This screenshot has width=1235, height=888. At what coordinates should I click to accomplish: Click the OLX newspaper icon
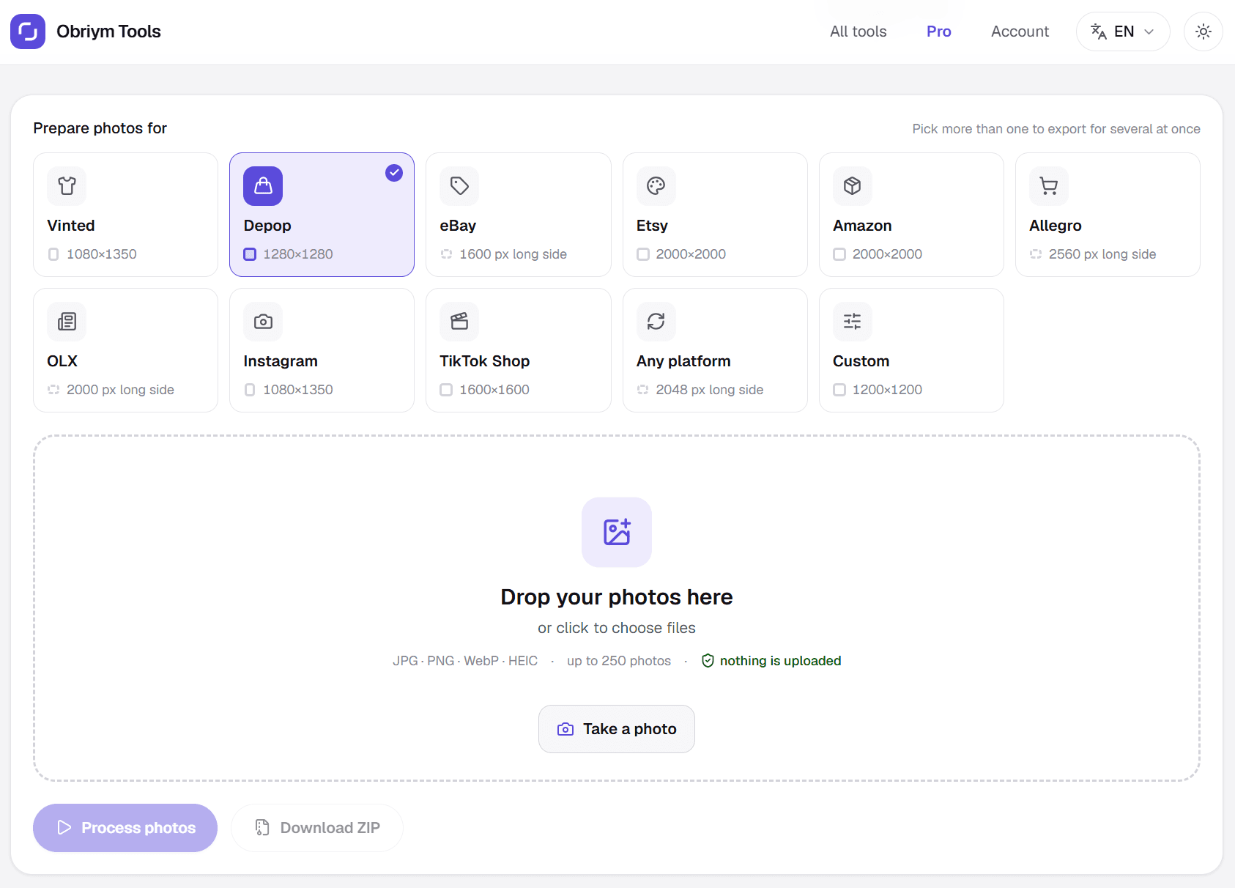tap(67, 322)
